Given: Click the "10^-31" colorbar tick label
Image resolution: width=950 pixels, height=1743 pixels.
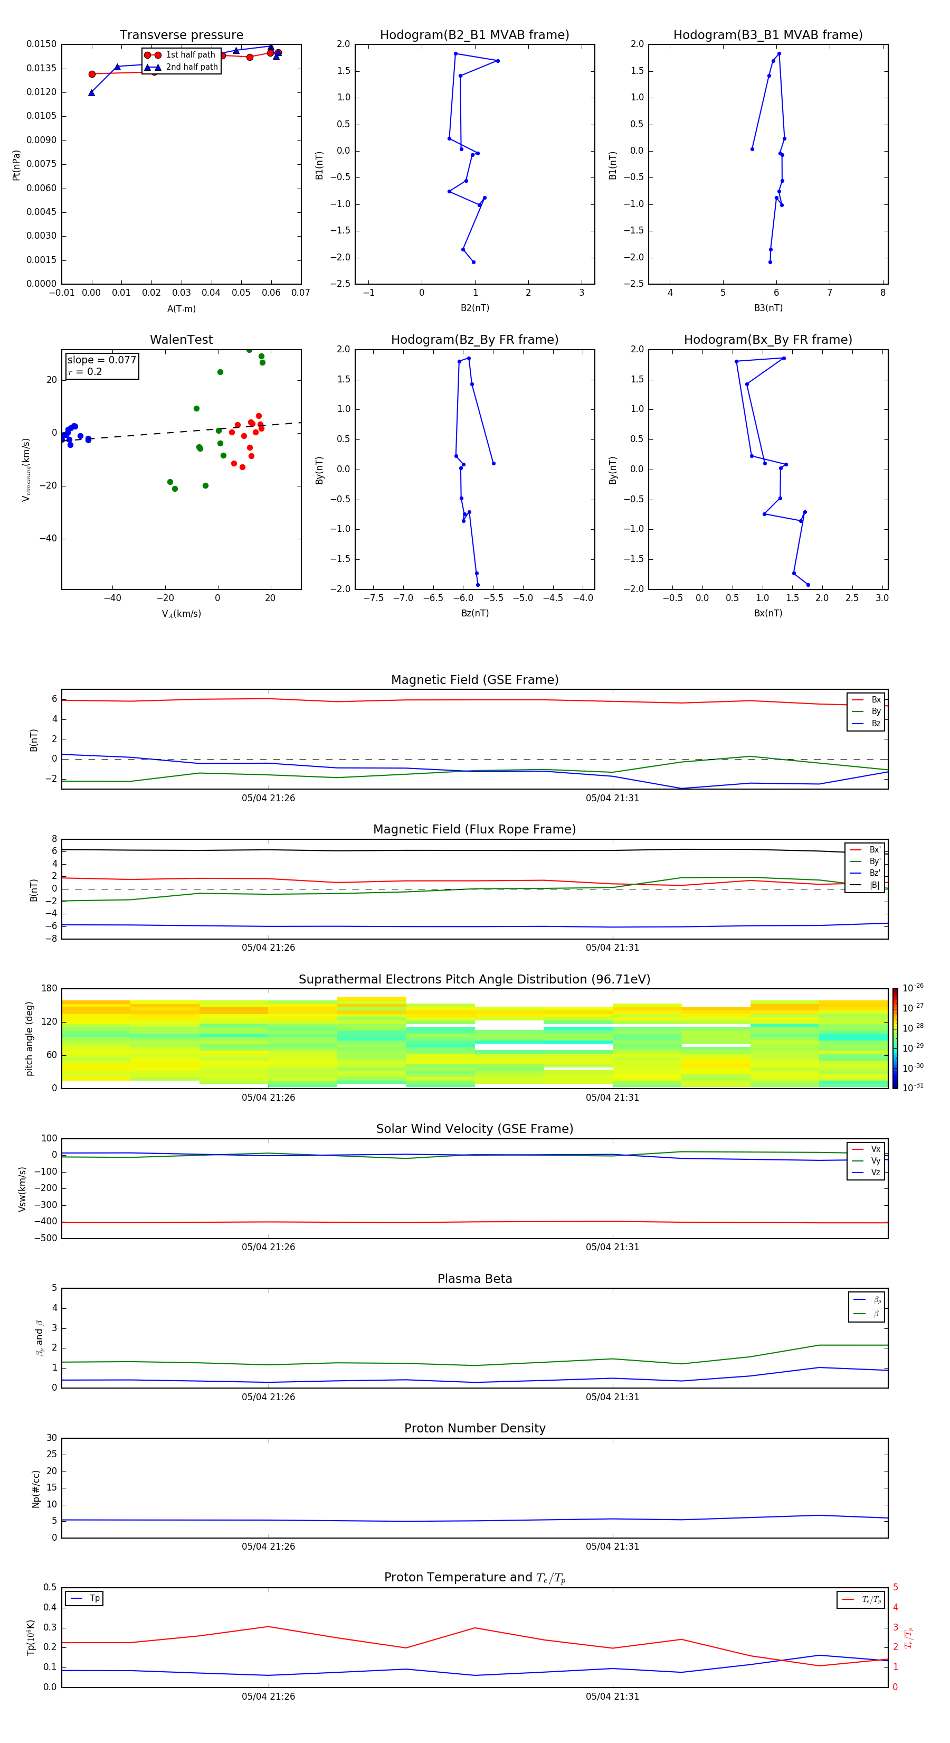Looking at the screenshot, I should point(913,1088).
